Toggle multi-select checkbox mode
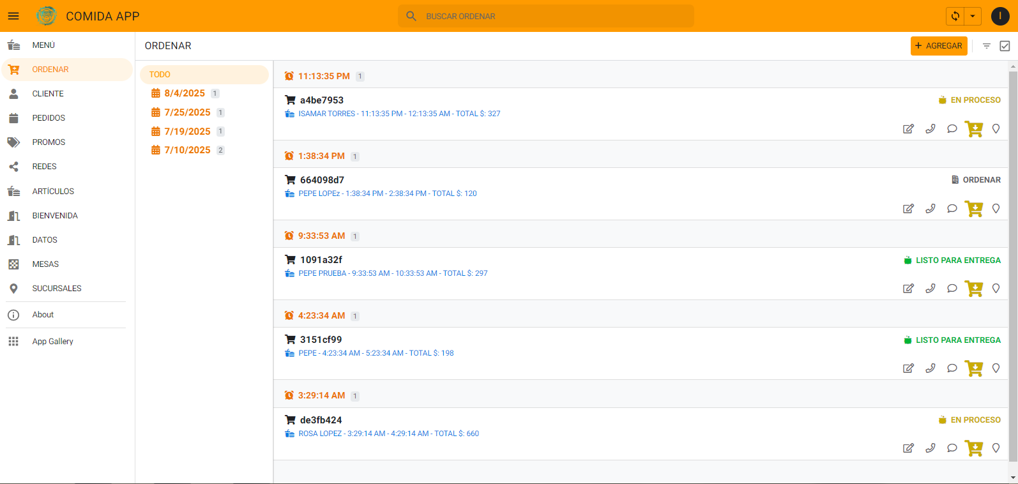Screen dimensions: 1018x484 pyautogui.click(x=1005, y=46)
